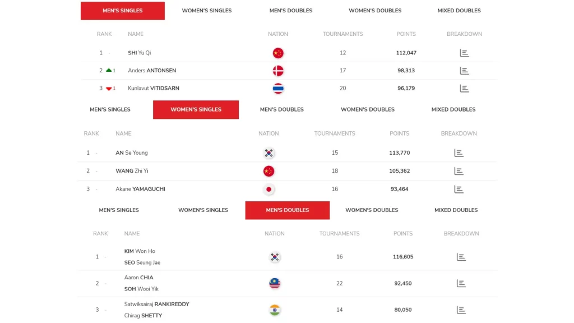Open the breakdown for Kim Won Ho's pair

pyautogui.click(x=461, y=257)
